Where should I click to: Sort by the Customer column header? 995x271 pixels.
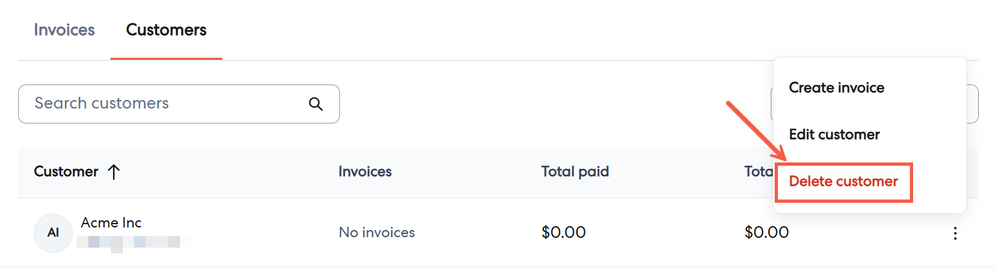point(66,172)
